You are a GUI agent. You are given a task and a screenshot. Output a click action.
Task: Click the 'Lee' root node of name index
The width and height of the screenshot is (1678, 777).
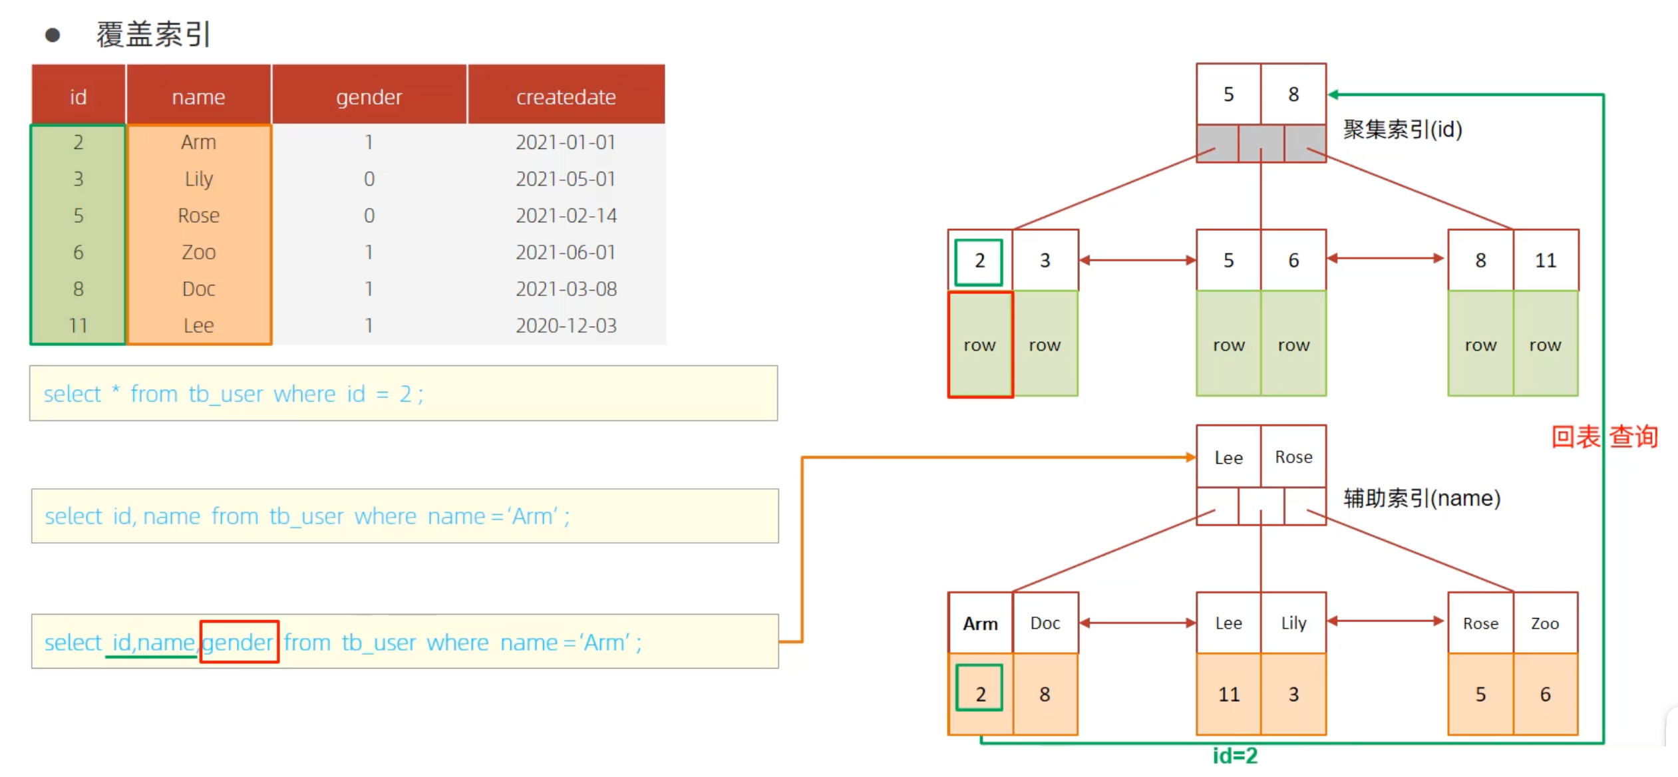1228,458
